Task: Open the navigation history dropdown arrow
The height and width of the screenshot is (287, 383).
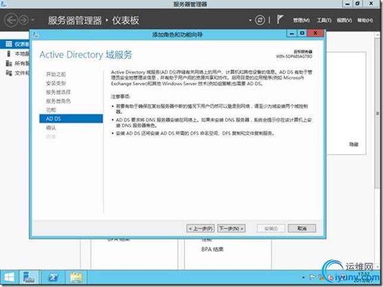Action: click(x=33, y=20)
